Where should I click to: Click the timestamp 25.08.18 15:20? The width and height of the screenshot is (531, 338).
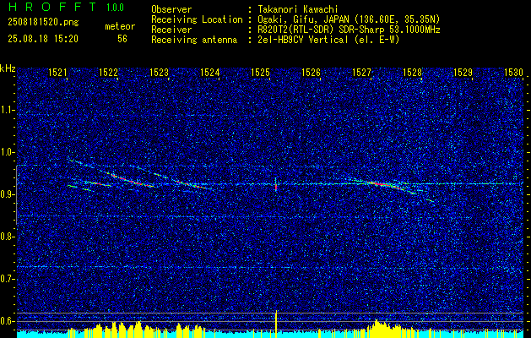coord(43,39)
